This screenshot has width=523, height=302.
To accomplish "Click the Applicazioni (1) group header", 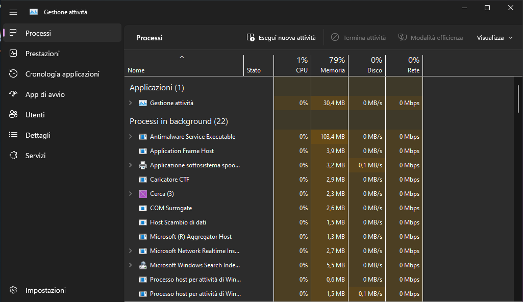I will click(x=157, y=88).
